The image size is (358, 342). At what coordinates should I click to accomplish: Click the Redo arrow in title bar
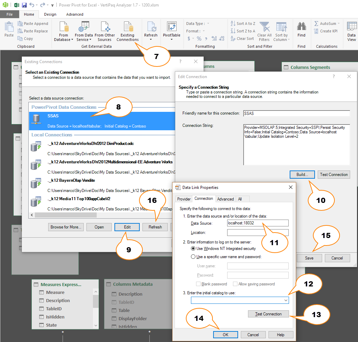(42, 5)
